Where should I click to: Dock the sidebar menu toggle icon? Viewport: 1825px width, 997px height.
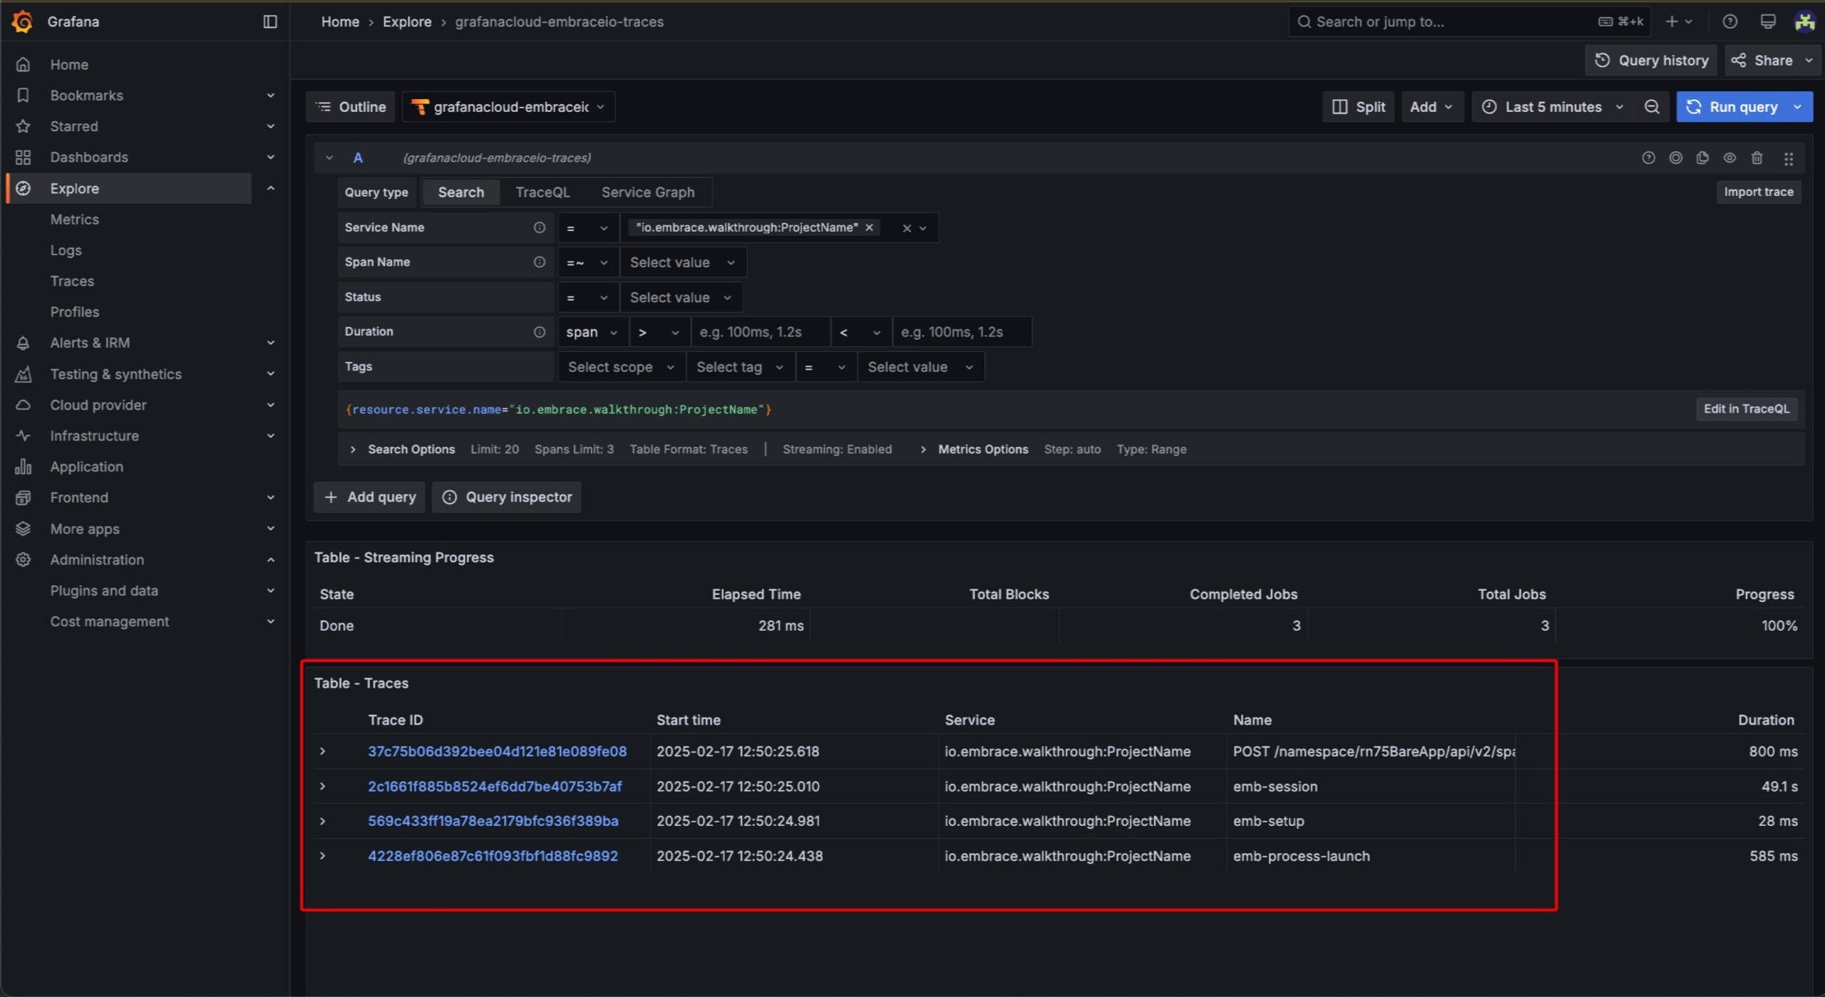(x=269, y=21)
